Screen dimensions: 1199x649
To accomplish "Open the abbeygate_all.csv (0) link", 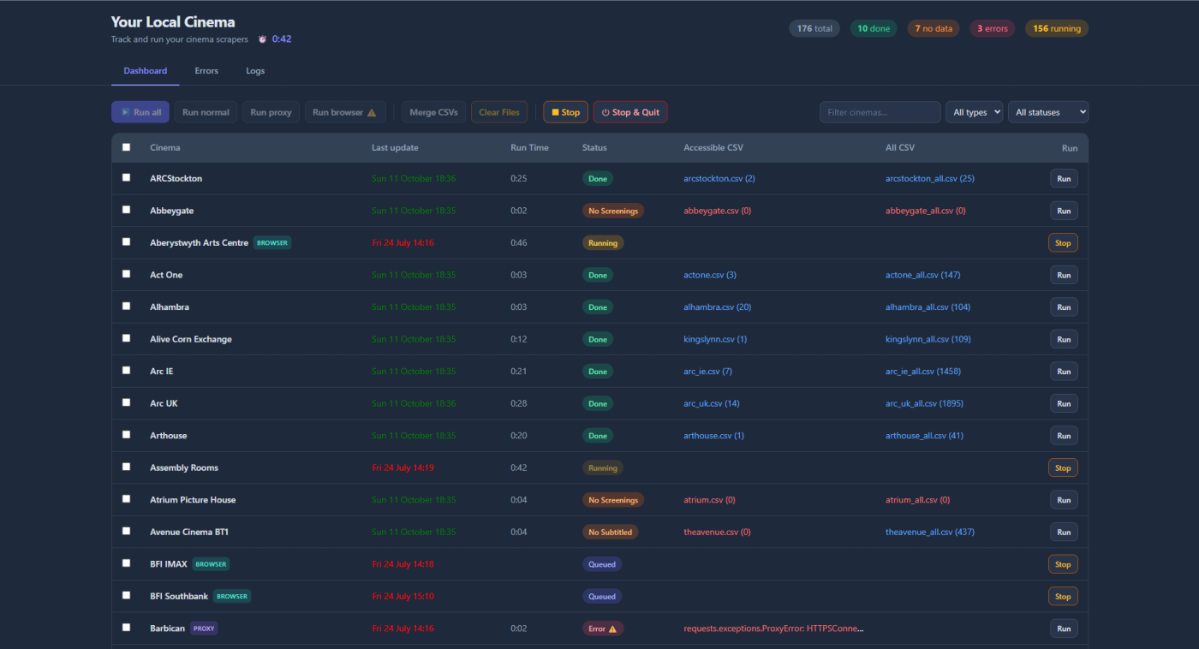I will [x=926, y=211].
